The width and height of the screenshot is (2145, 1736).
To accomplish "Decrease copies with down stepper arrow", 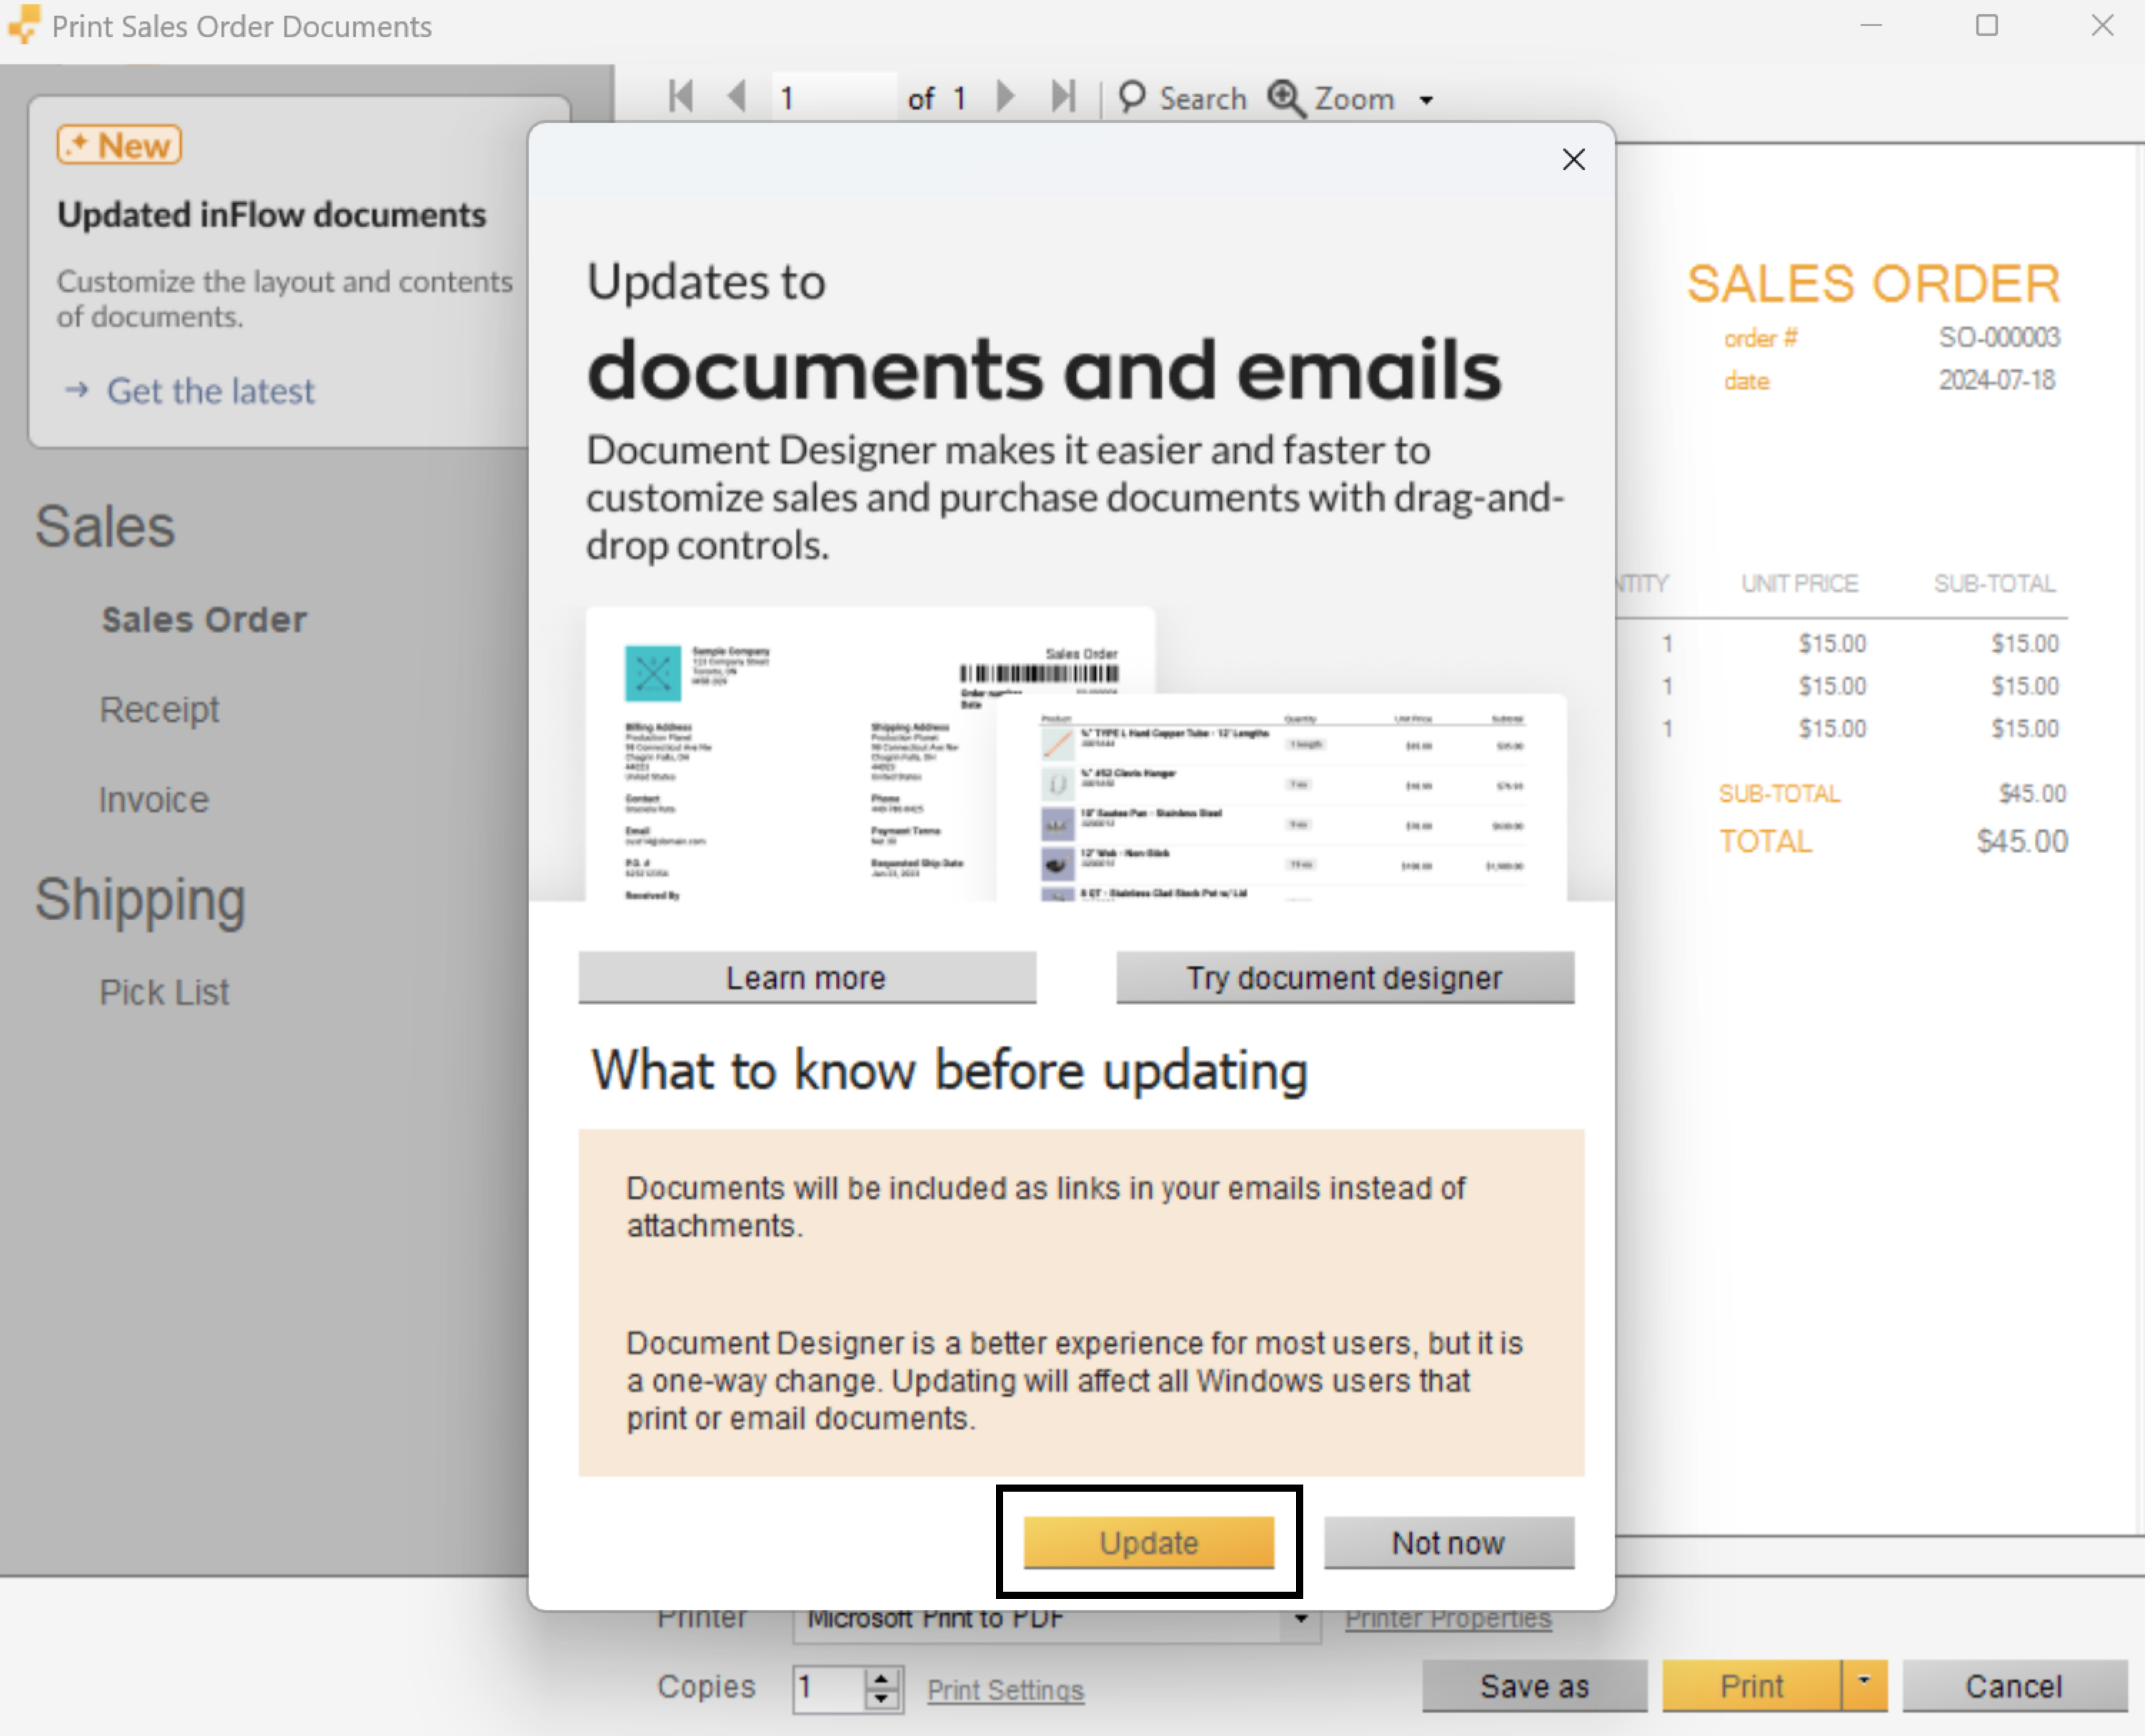I will [881, 1699].
